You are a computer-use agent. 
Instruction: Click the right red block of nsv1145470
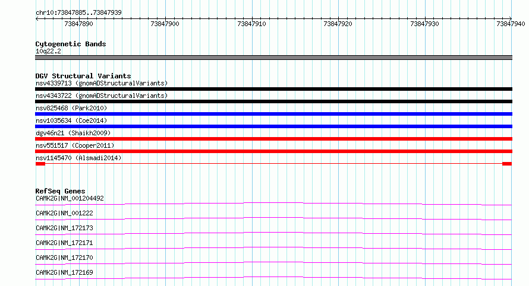pos(507,164)
